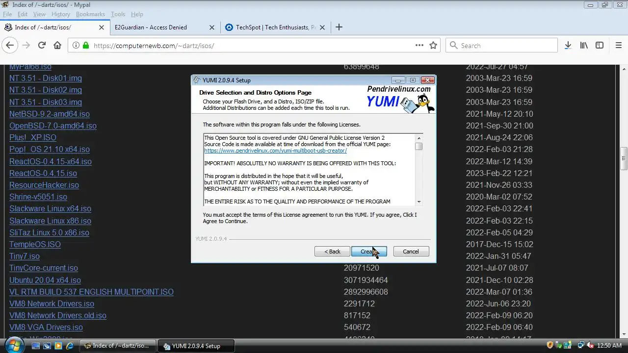Screen dimensions: 628x353
Task: Open the network tray icon
Action: pos(581,345)
